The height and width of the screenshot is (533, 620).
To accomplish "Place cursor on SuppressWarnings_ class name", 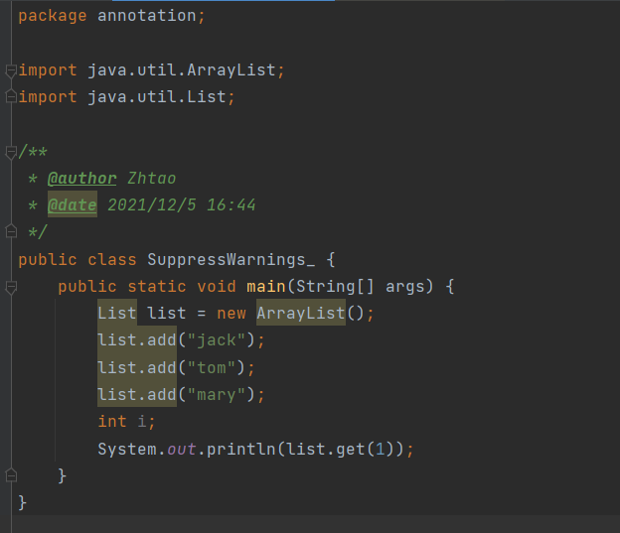I will pyautogui.click(x=231, y=260).
